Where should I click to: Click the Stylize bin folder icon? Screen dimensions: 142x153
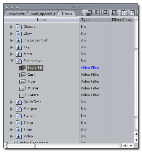[x=19, y=116]
